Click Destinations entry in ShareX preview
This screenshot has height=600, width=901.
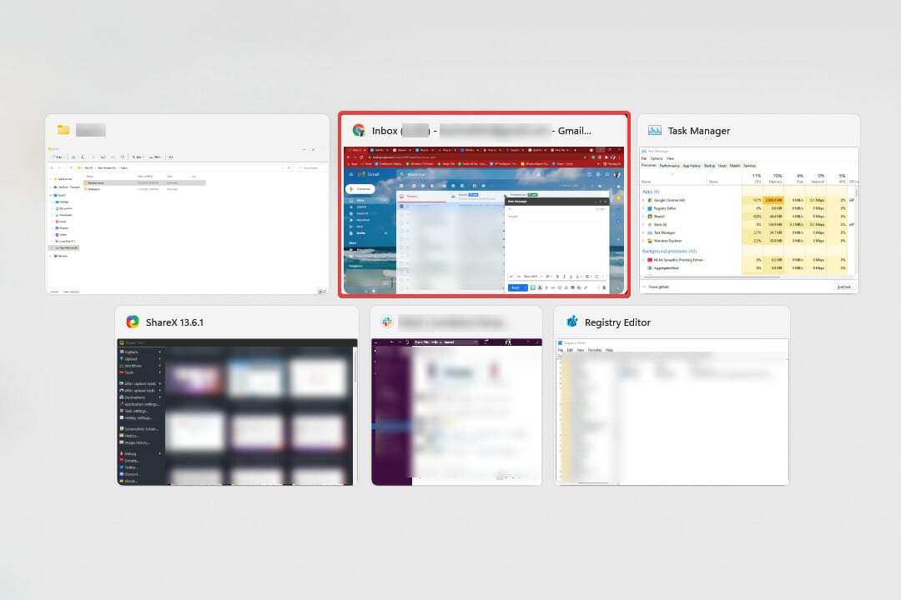tap(139, 397)
